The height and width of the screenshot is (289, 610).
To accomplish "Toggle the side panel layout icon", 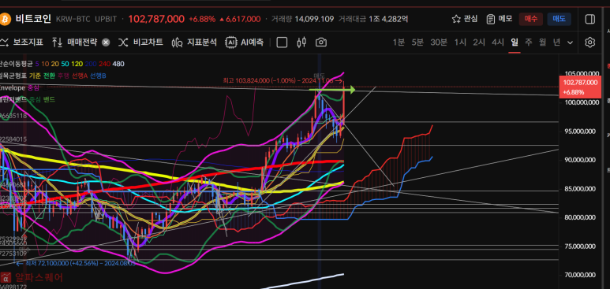I will pyautogui.click(x=589, y=19).
